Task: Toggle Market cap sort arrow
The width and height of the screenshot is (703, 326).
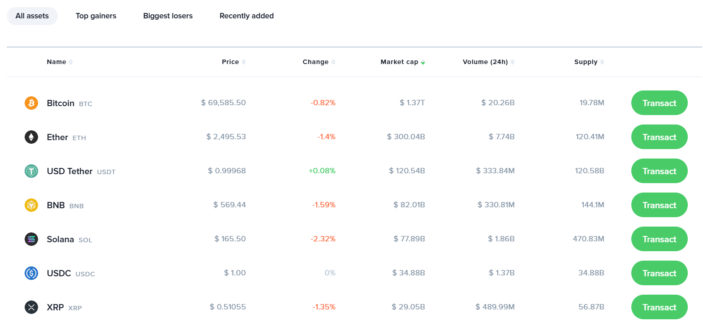Action: coord(423,62)
